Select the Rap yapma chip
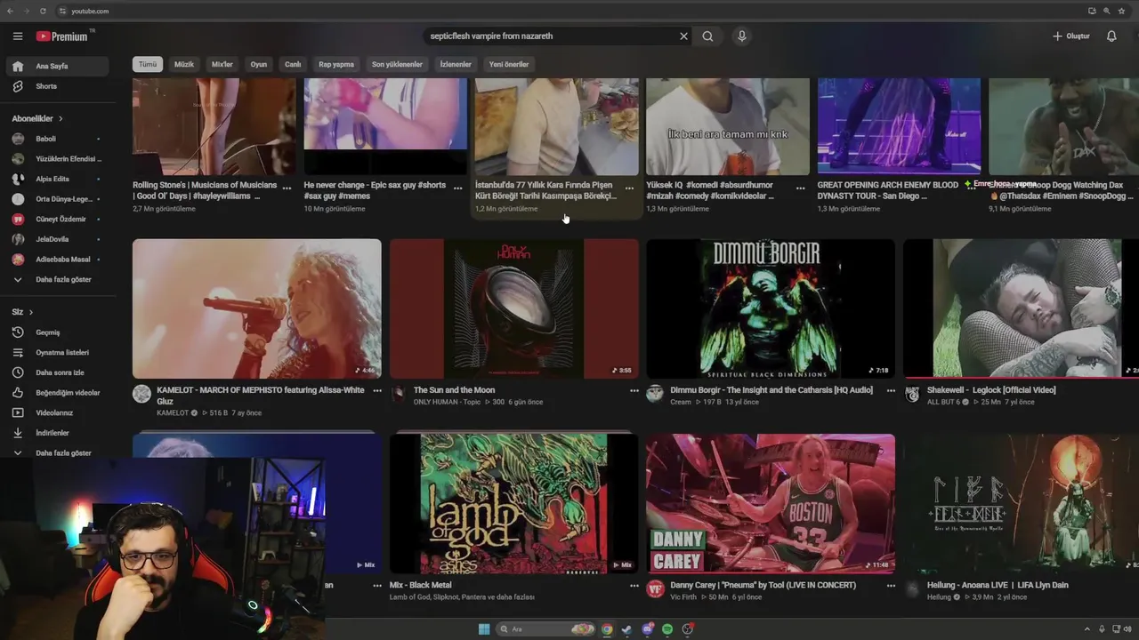Viewport: 1139px width, 640px height. [336, 64]
